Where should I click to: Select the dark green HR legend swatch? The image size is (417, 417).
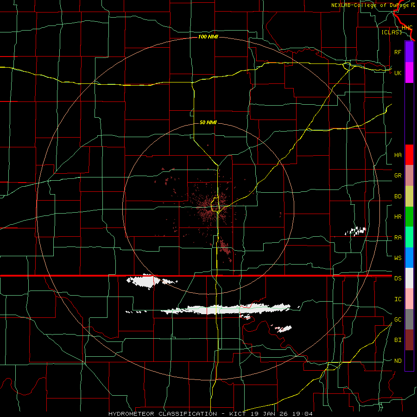[409, 217]
